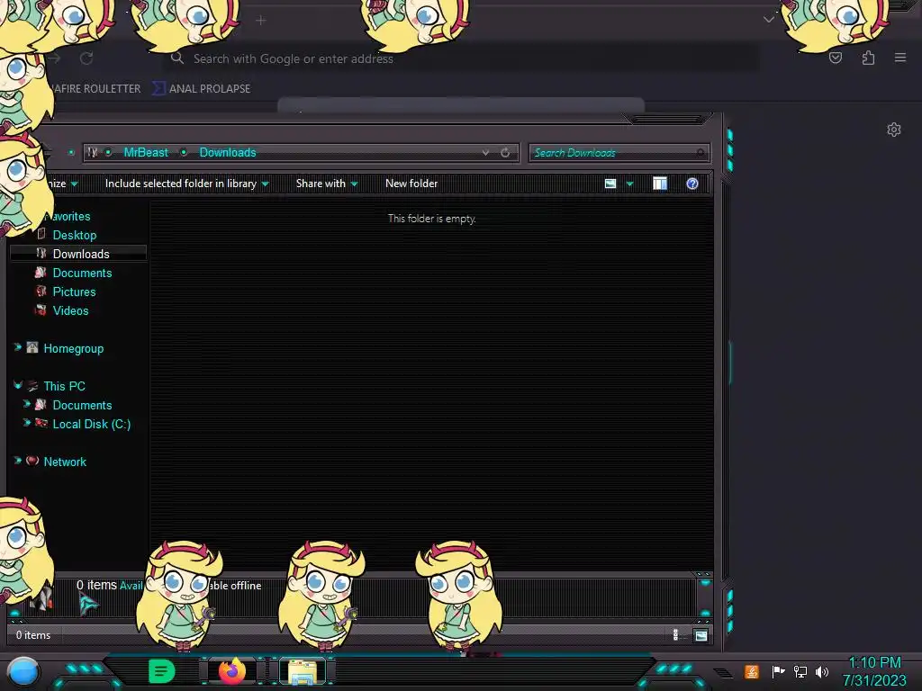Viewport: 922px width, 691px height.
Task: Collapse the This PC node arrow
Action: tap(18, 385)
